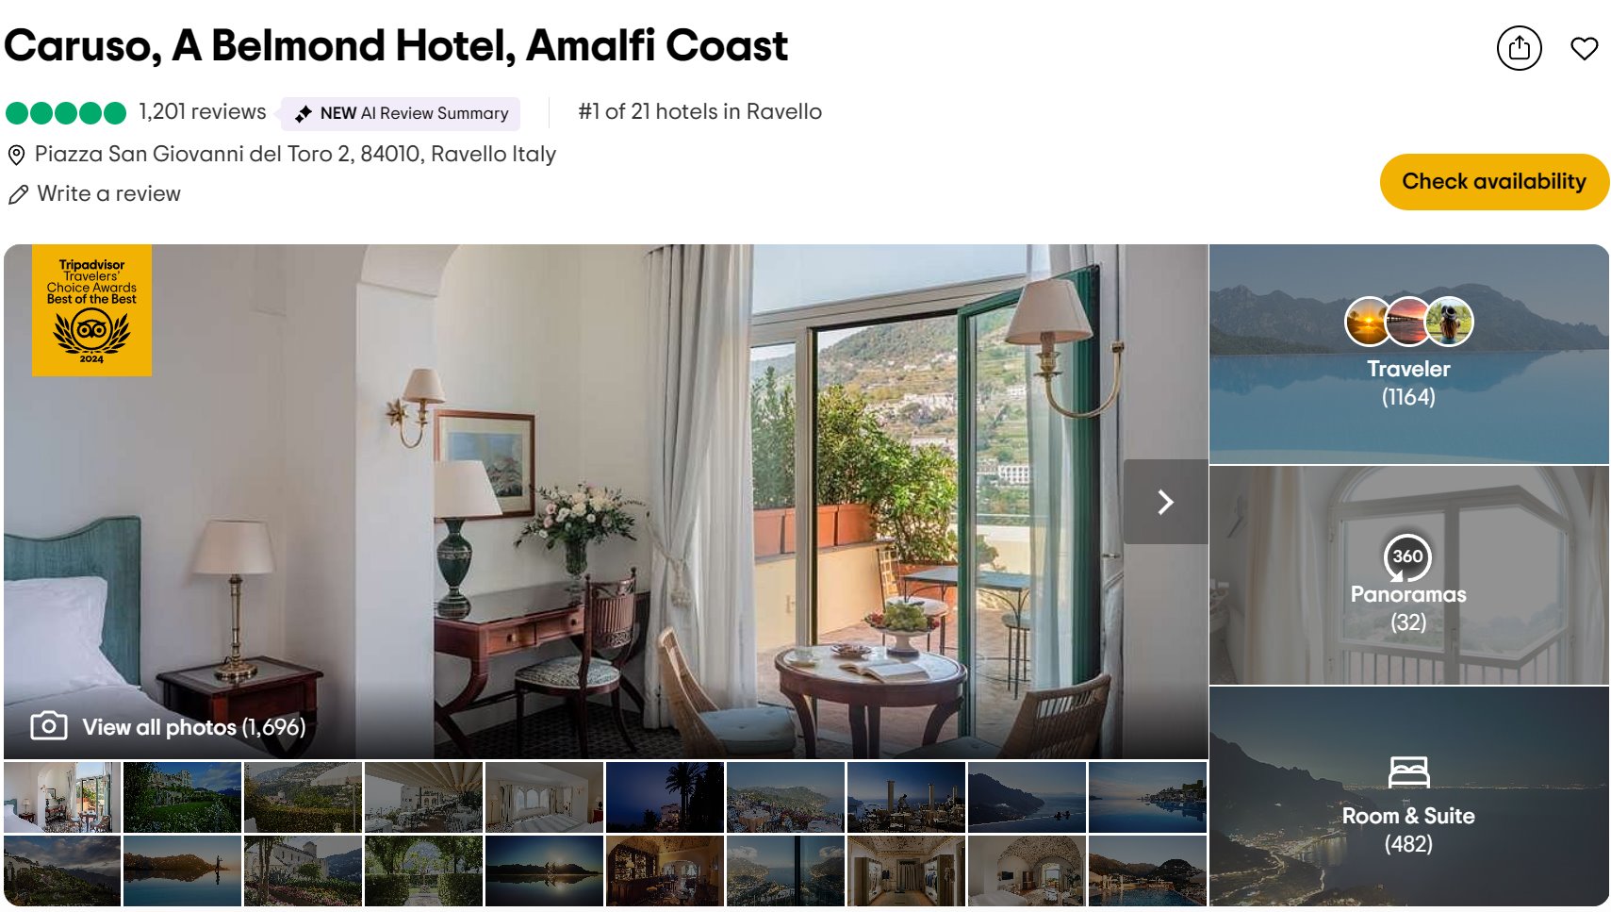Save hotel with the heart icon
The image size is (1611, 912).
click(x=1584, y=48)
